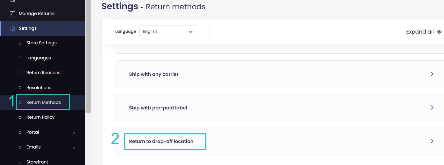This screenshot has height=165, width=444.
Task: Expand Ship with any carrier chevron
Action: point(432,74)
